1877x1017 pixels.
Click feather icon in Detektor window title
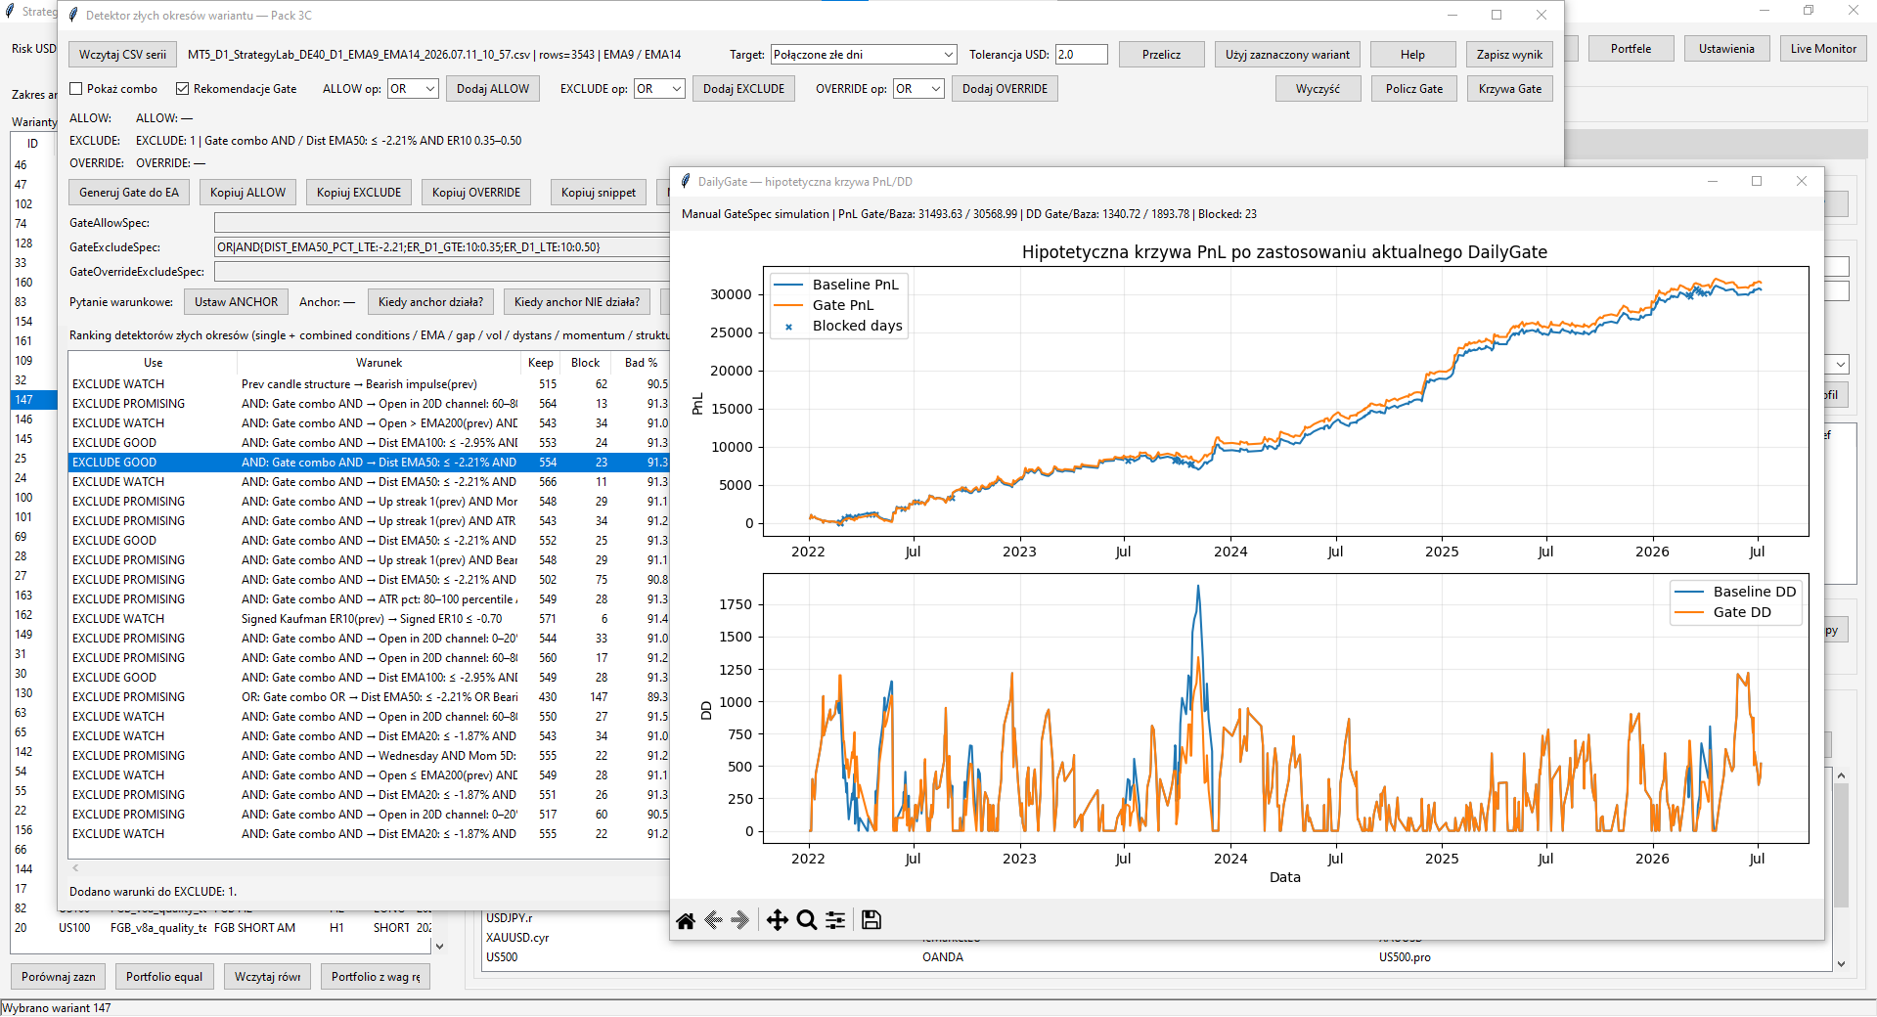pyautogui.click(x=73, y=15)
